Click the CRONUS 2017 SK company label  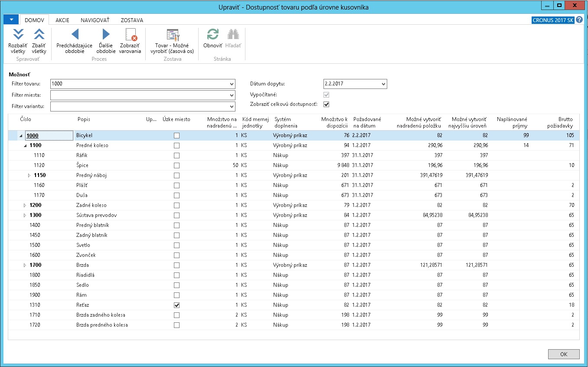point(553,20)
